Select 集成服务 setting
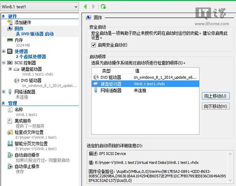 click(23, 121)
